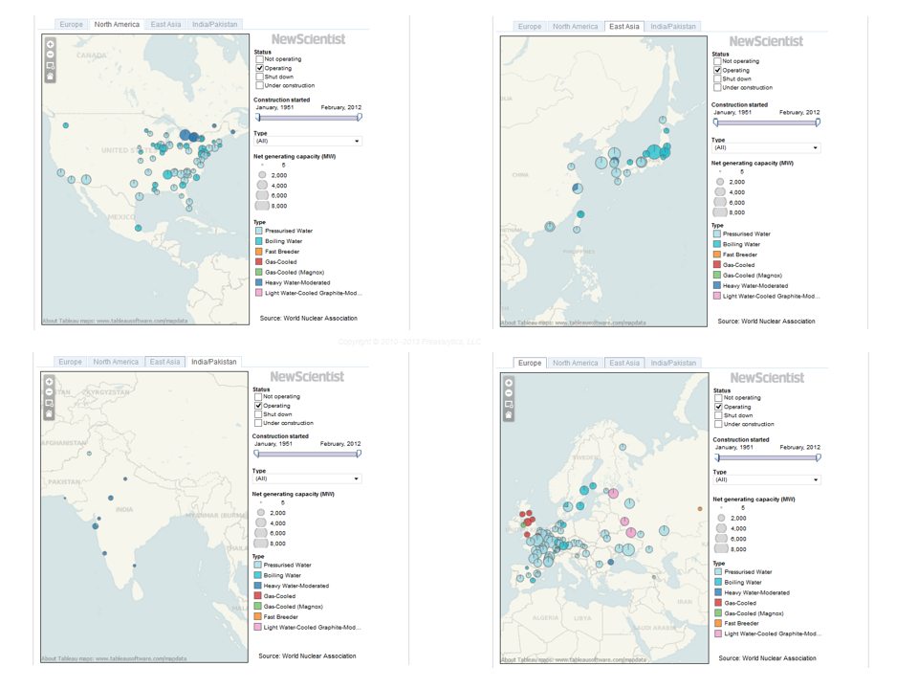Enable 'Not operating' in North America panel

[259, 59]
